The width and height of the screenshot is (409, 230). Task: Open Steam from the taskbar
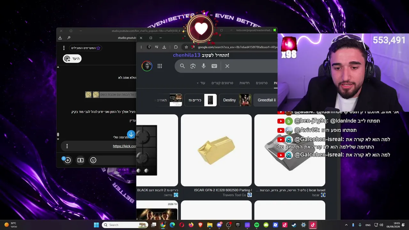pos(294,225)
